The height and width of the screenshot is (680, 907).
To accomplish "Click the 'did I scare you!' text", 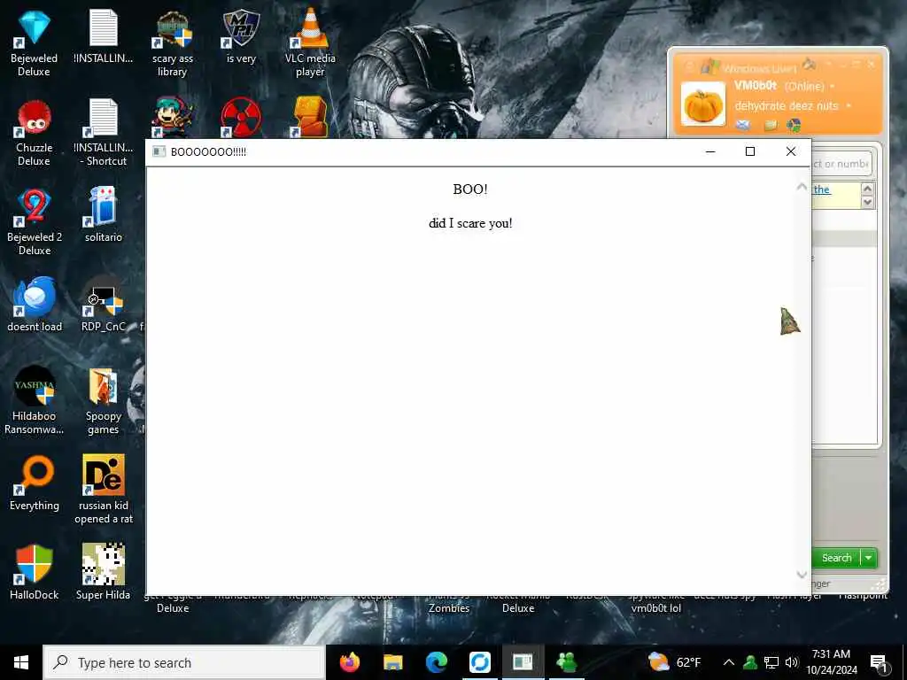I will [470, 223].
